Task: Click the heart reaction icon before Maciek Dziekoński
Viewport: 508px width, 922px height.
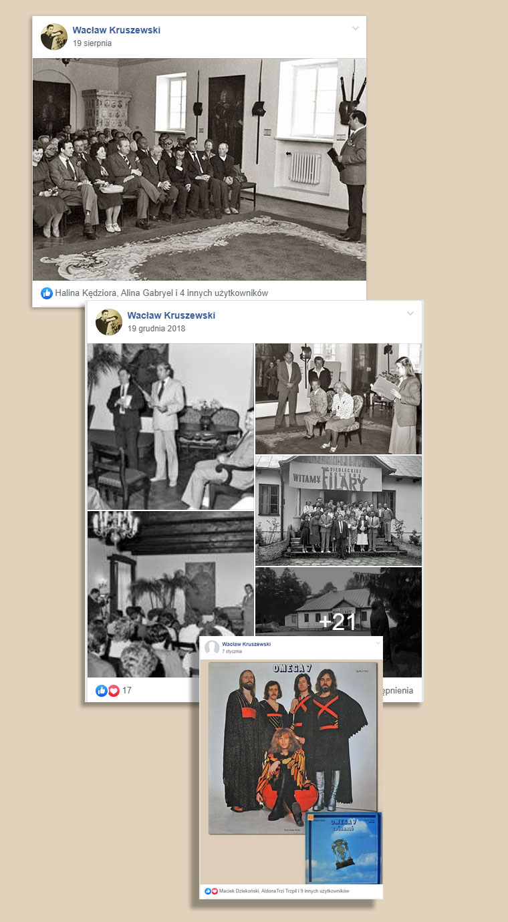Action: click(215, 891)
